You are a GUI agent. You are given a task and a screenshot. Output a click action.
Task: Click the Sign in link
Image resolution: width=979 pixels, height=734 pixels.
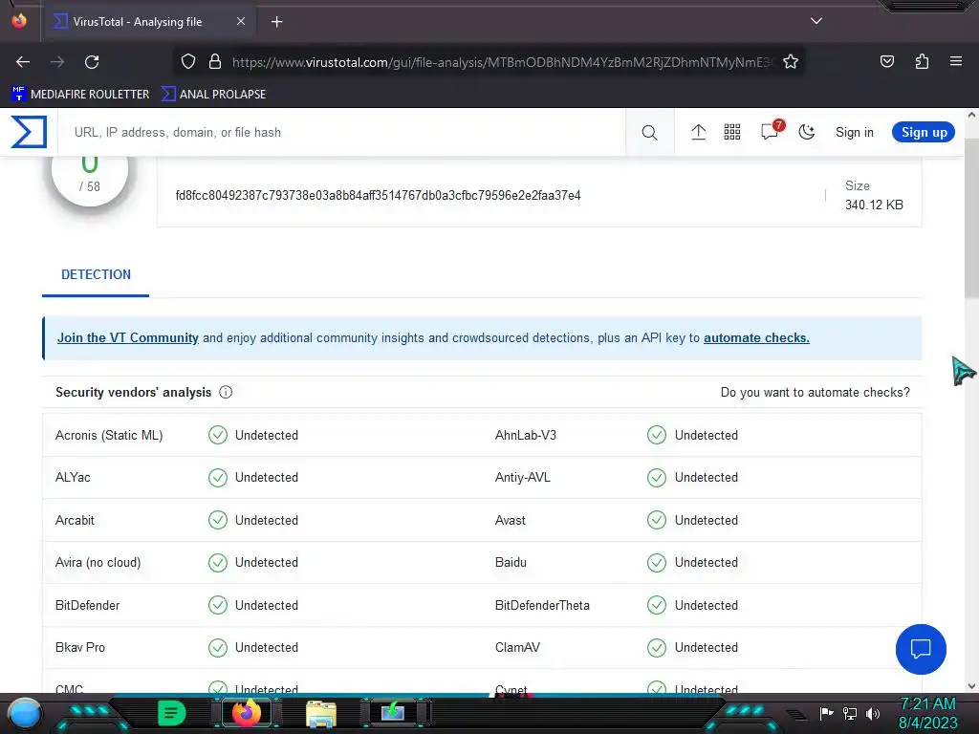[x=854, y=132]
